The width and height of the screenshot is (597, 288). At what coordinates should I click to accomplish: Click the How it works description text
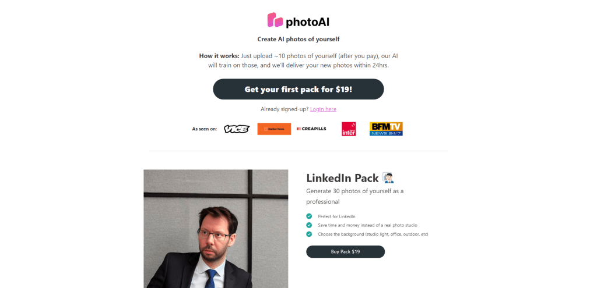pyautogui.click(x=298, y=61)
